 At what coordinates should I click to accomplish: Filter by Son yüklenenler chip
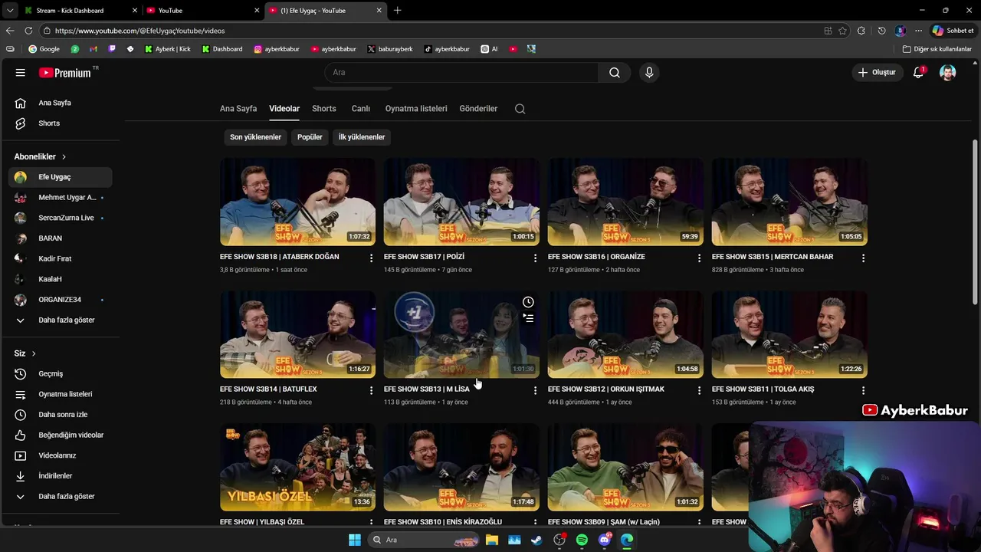click(x=256, y=137)
